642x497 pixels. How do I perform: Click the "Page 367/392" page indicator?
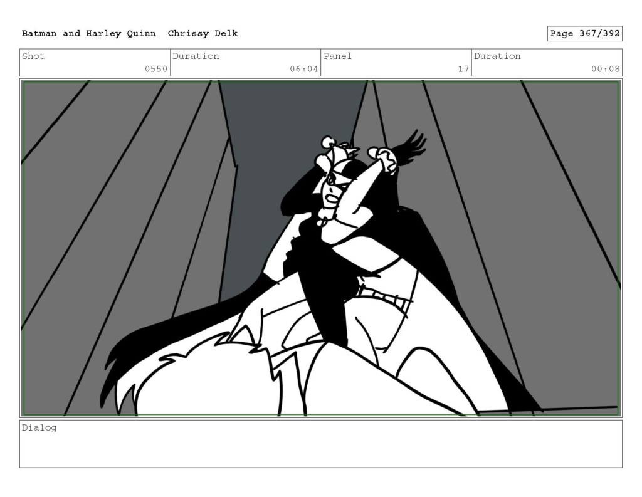[x=585, y=34]
